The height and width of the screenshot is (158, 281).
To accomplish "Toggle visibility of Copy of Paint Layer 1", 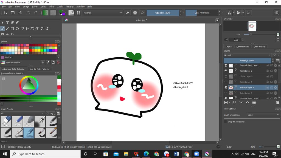I will pyautogui.click(x=226, y=65).
